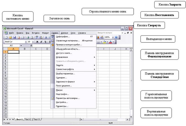This screenshot has height=126, width=186.
Task: Choose Надстройки... in the menu
Action: pos(73,94)
